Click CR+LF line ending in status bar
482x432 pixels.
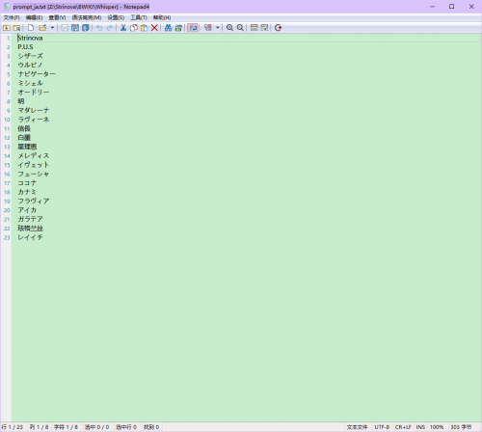(x=403, y=427)
